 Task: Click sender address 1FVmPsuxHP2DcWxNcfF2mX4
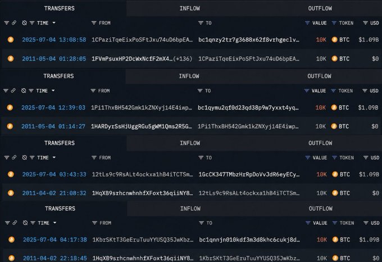(132, 58)
